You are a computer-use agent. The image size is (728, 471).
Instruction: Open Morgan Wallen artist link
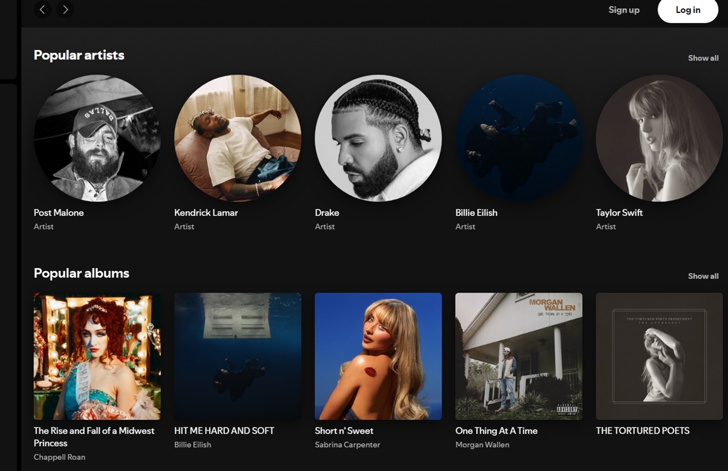(482, 445)
